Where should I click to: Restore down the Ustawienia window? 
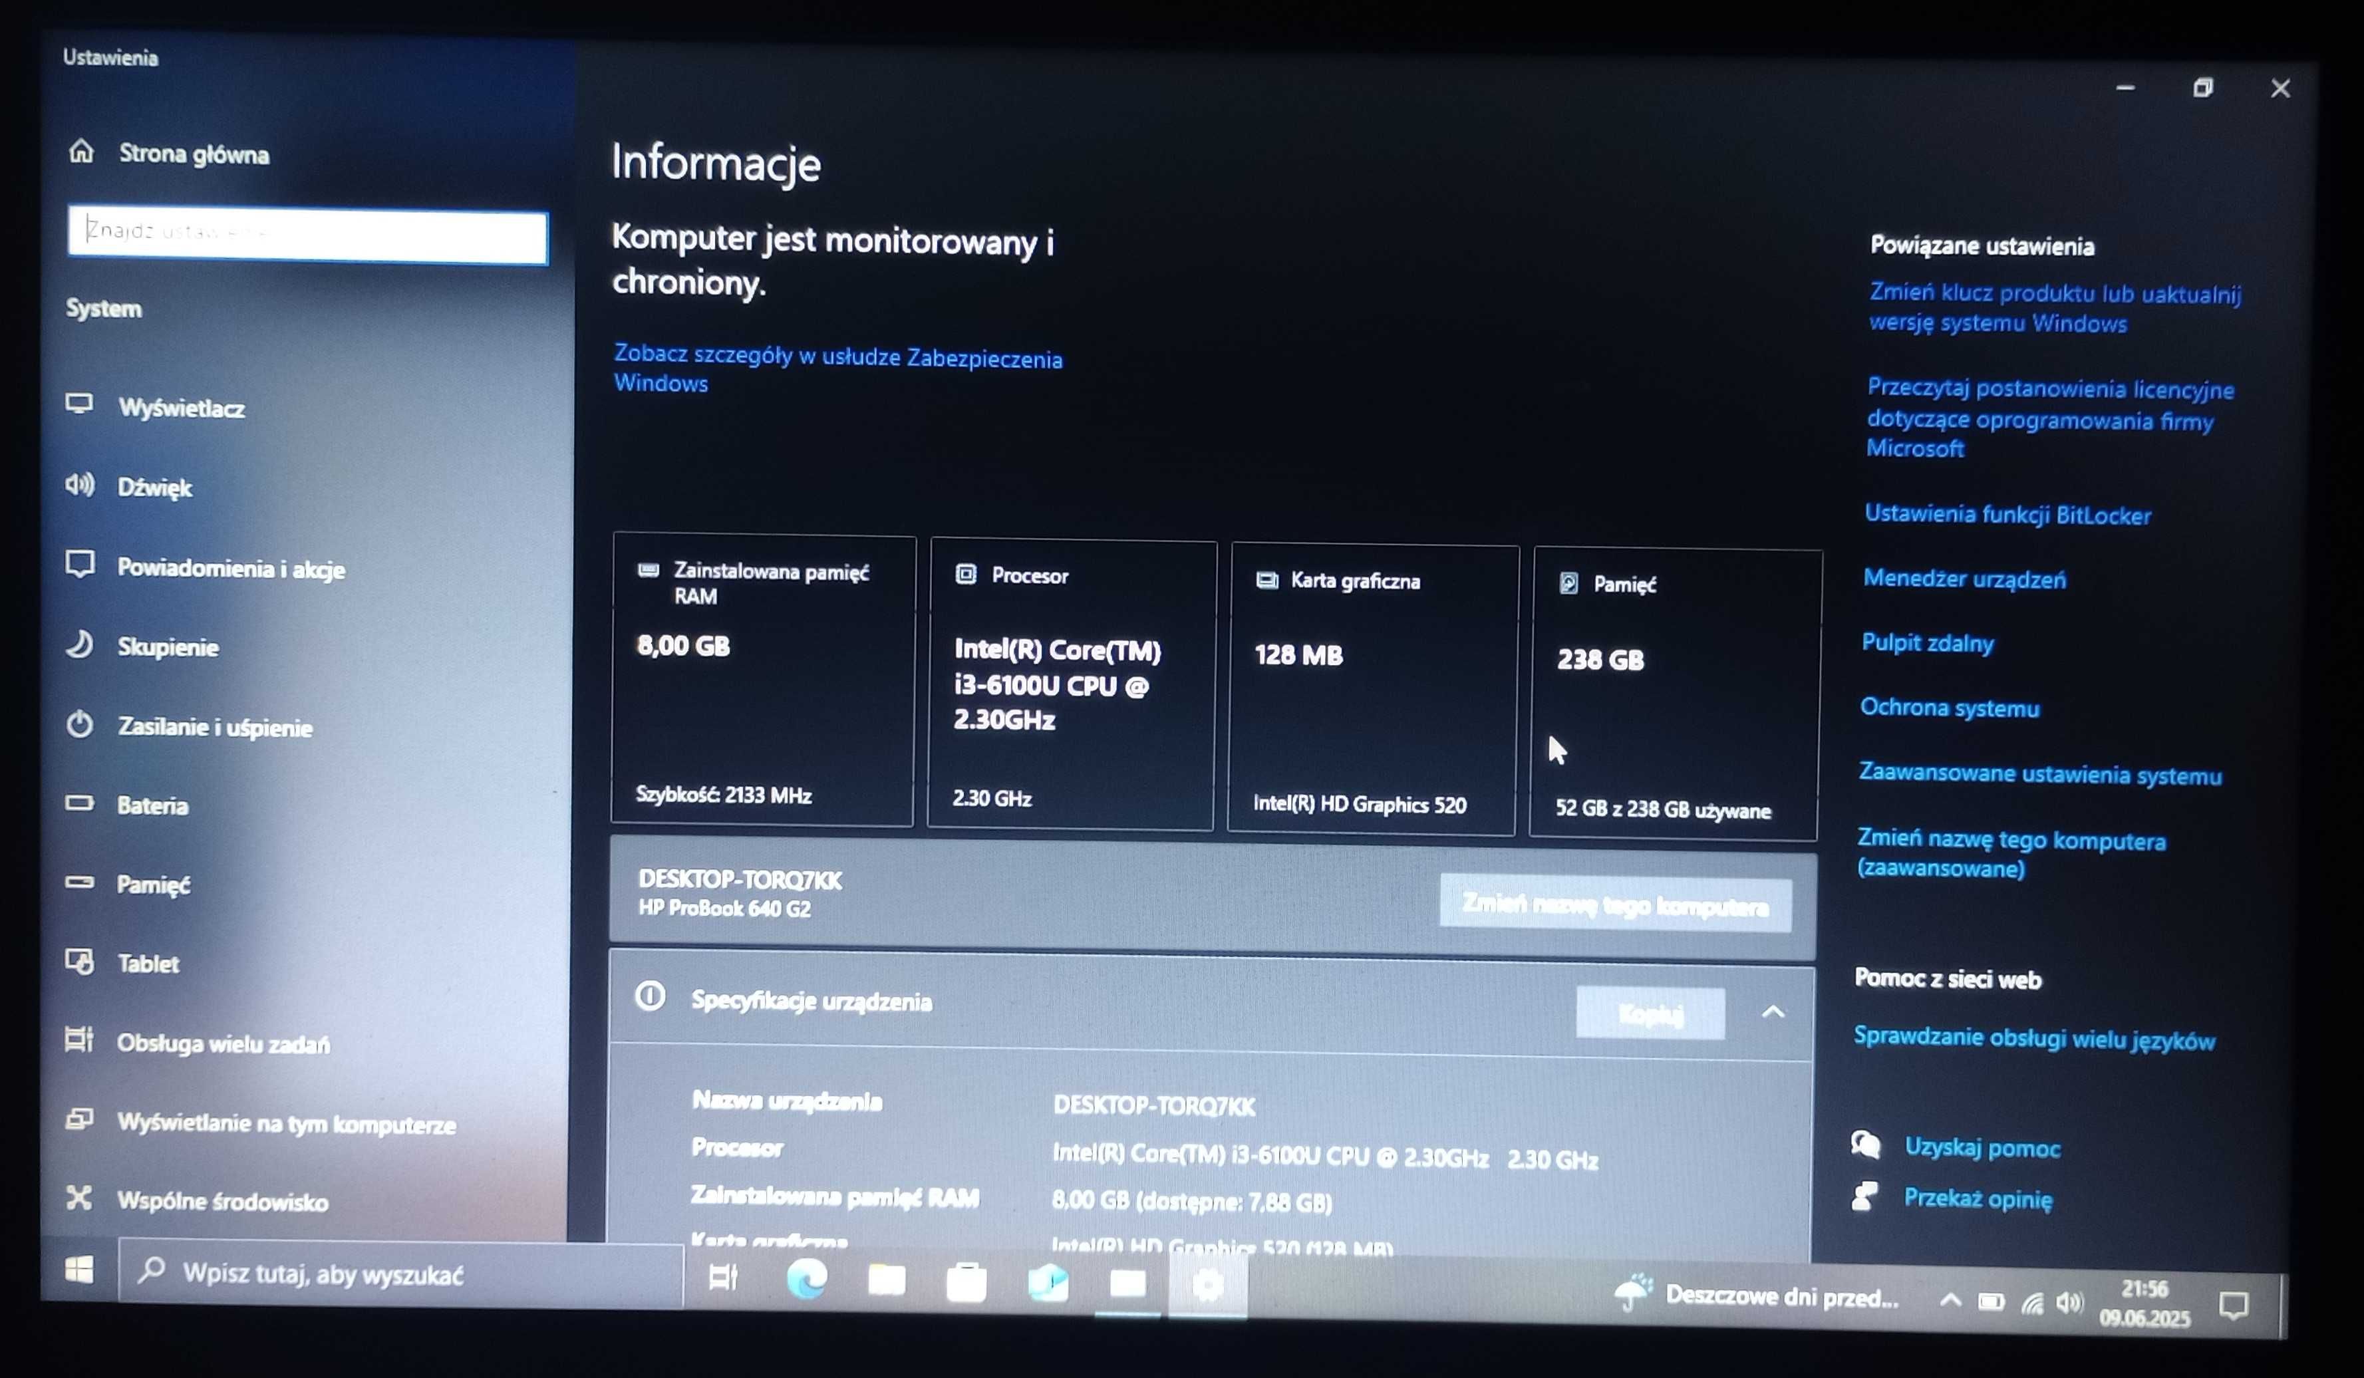click(x=2202, y=88)
